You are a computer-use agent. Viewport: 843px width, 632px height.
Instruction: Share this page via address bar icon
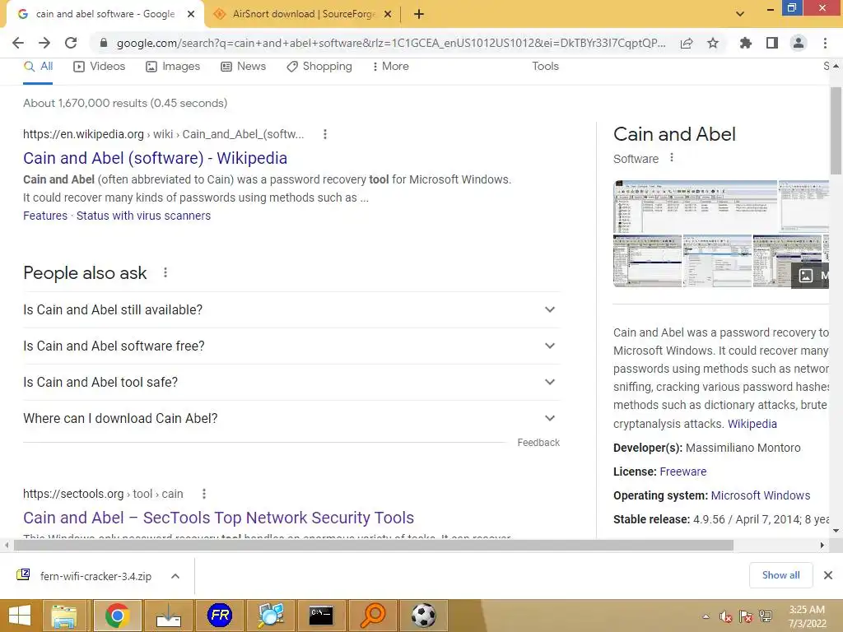tap(687, 43)
